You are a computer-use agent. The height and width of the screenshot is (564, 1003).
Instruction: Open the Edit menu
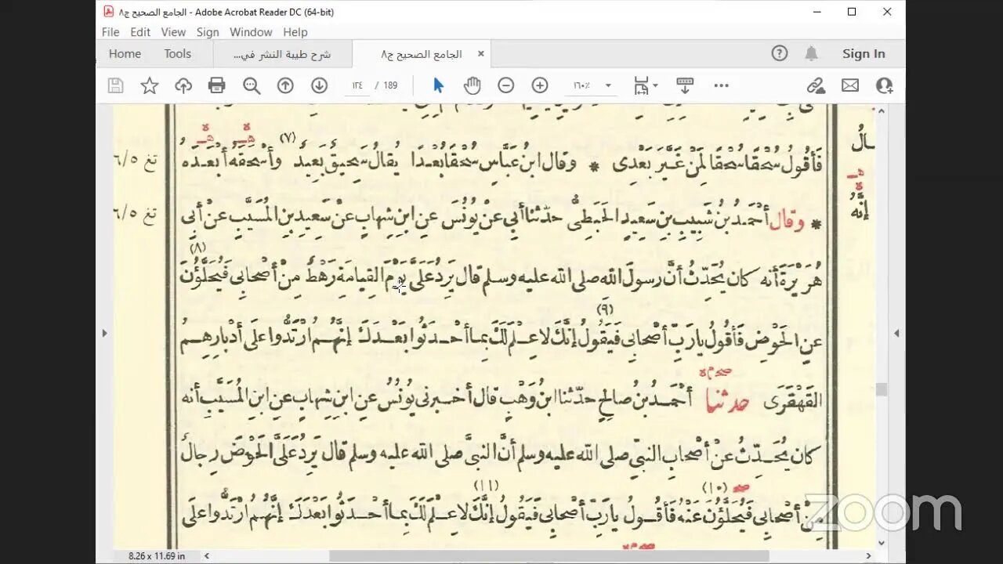(140, 32)
